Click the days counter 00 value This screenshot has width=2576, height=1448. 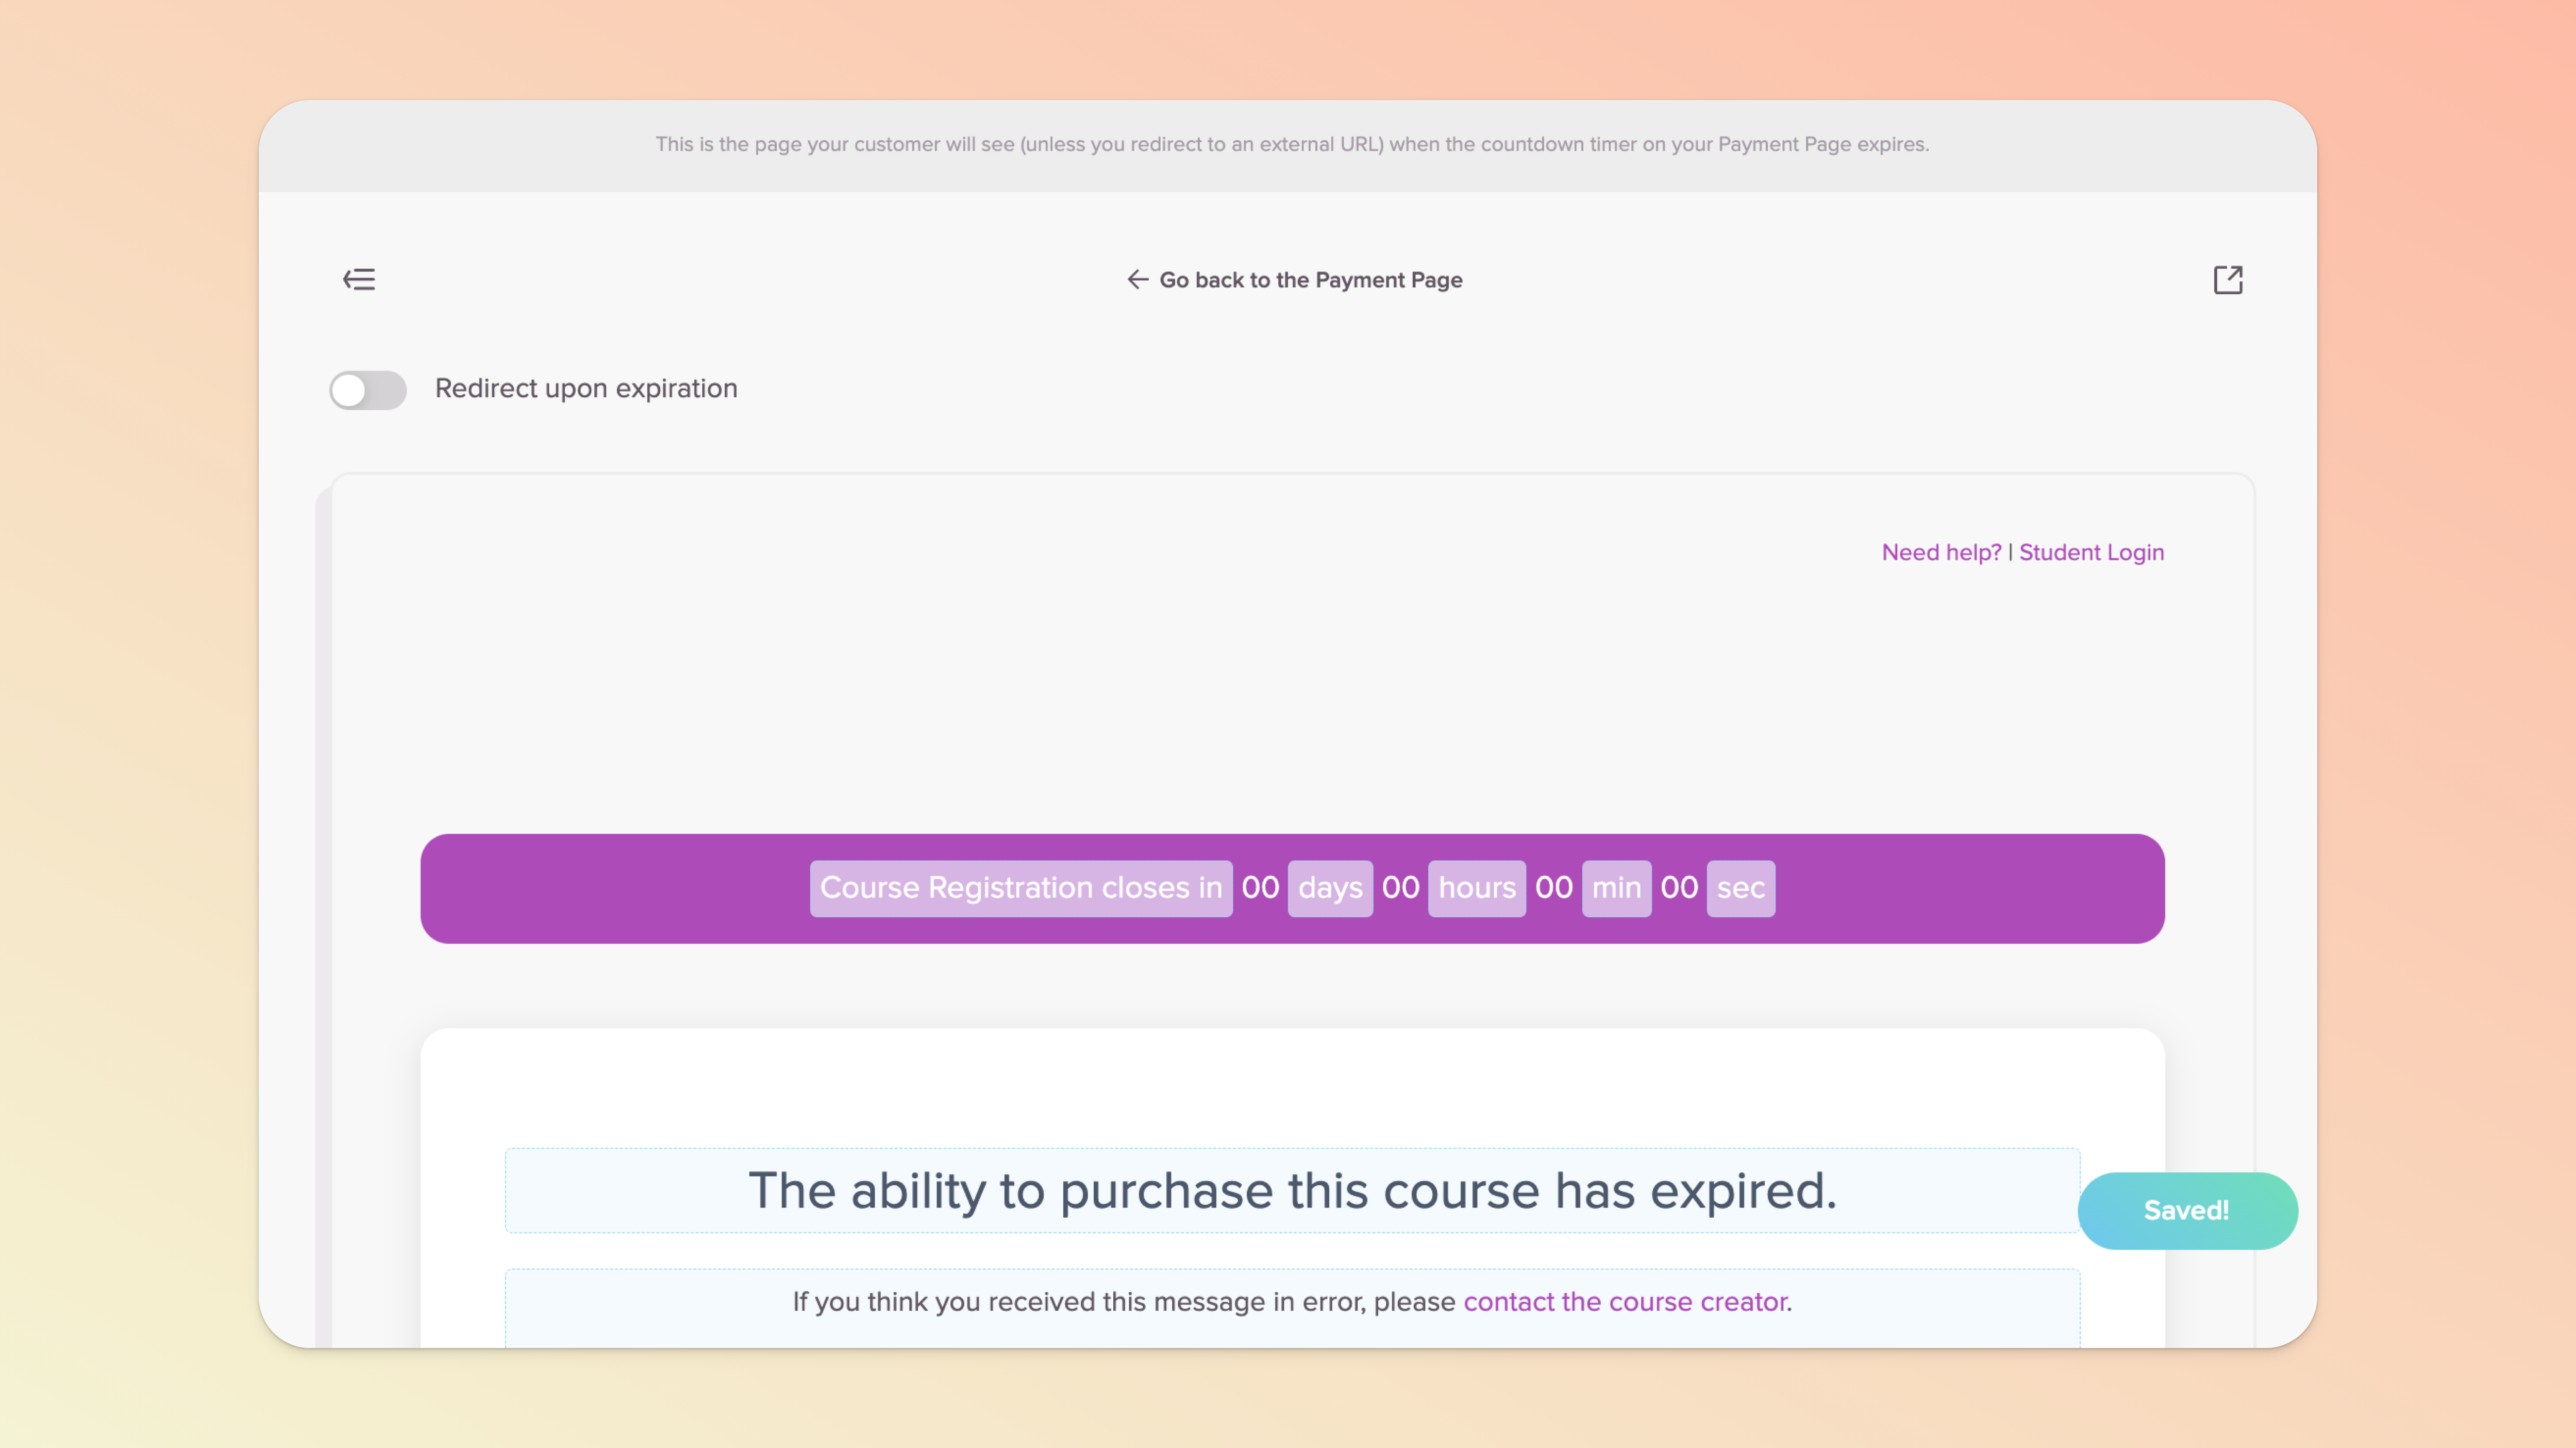pos(1260,887)
